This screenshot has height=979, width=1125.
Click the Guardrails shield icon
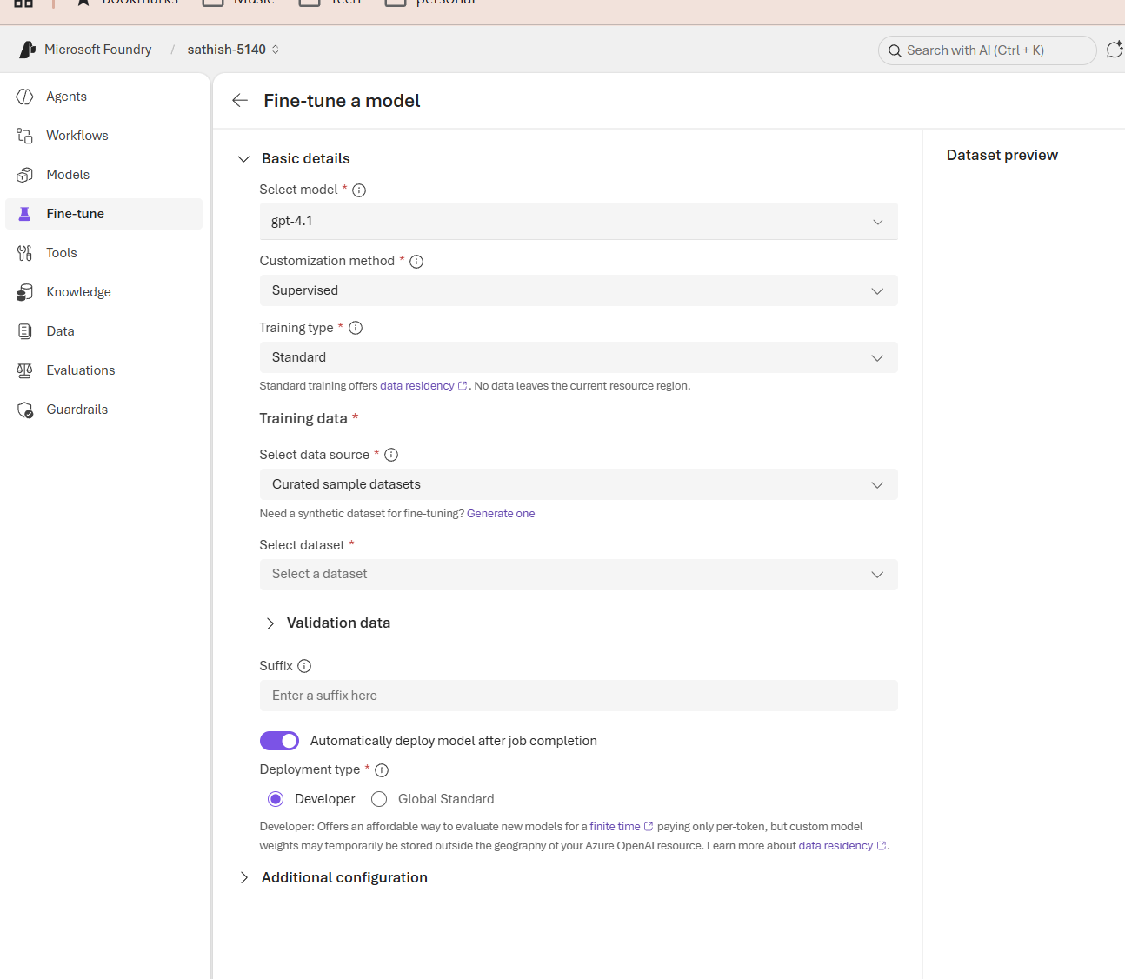pos(25,410)
